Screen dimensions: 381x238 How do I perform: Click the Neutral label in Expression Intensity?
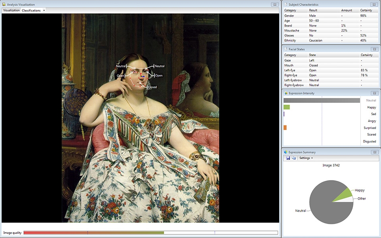click(x=371, y=100)
